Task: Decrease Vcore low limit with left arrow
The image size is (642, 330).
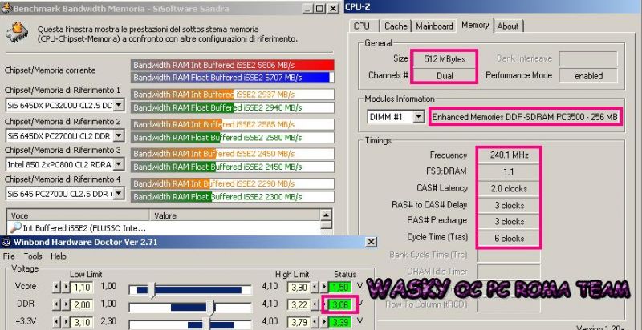Action: [56, 287]
